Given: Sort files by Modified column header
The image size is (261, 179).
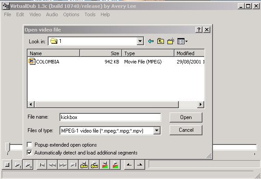Looking at the screenshot, I should click(x=189, y=53).
